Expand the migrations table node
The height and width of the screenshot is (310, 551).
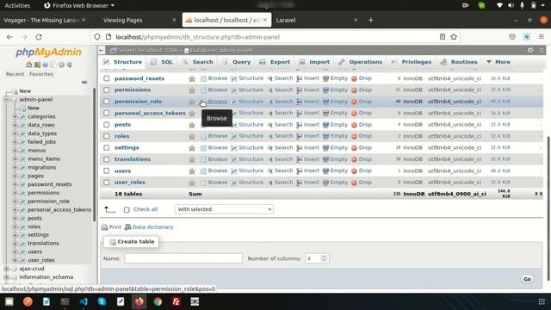click(15, 168)
